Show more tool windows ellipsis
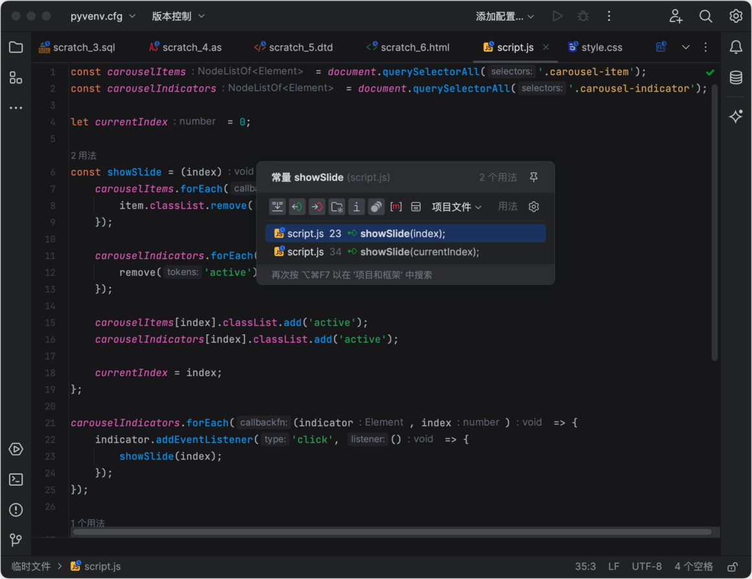The image size is (752, 579). click(16, 108)
